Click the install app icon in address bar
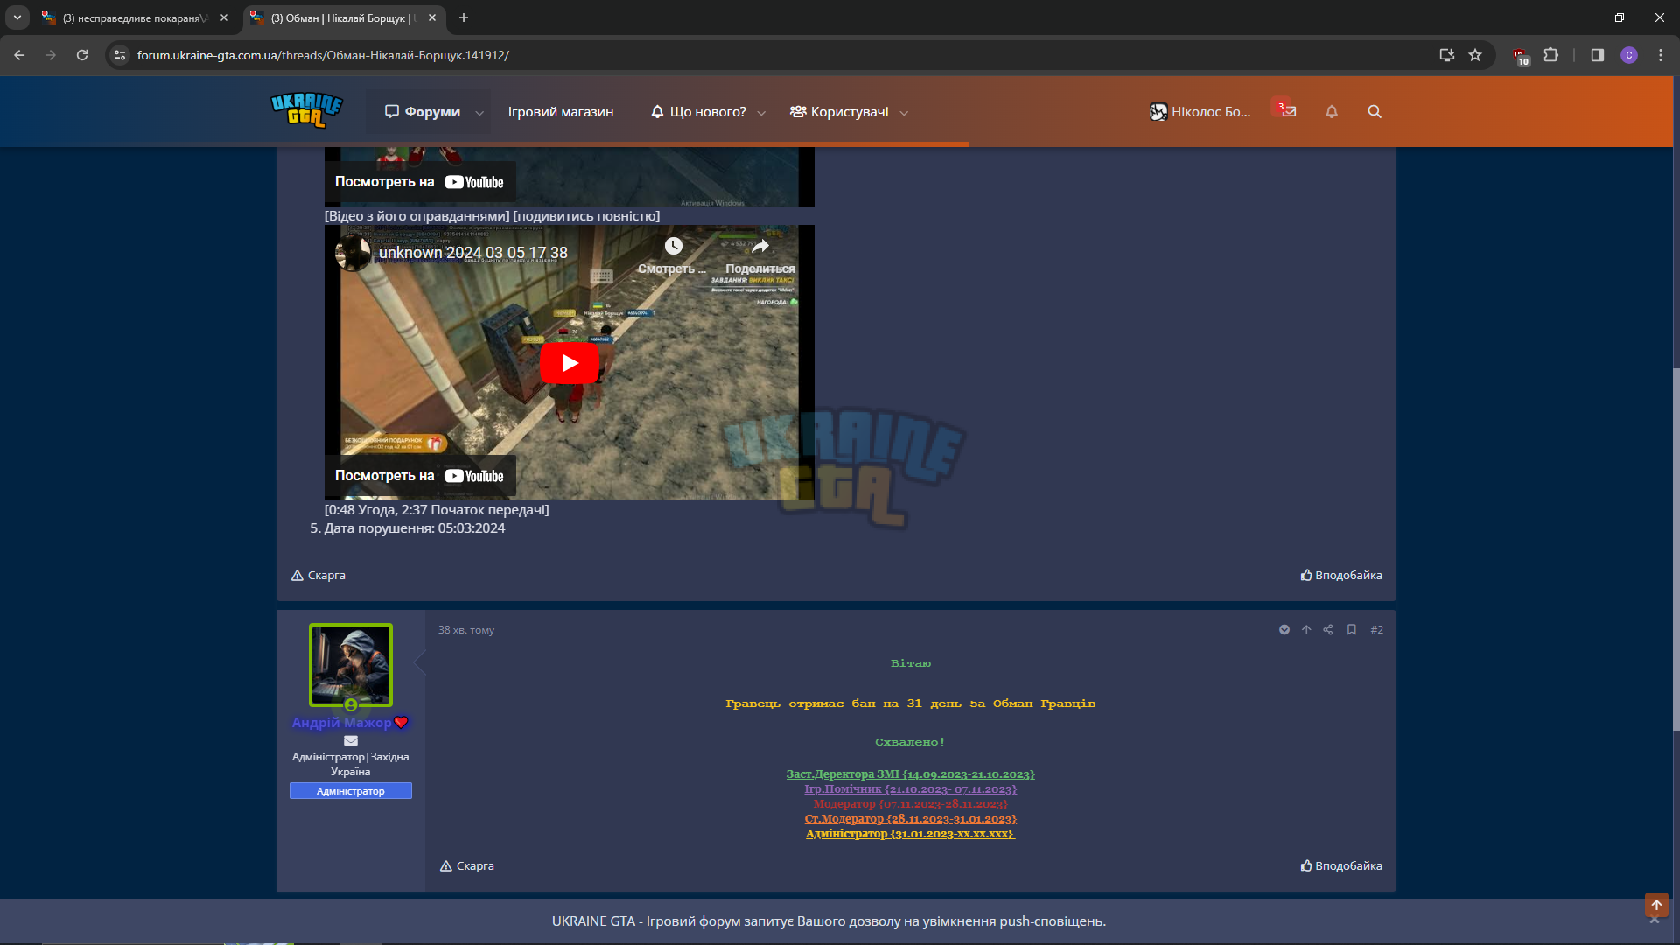This screenshot has width=1680, height=945. (1447, 55)
